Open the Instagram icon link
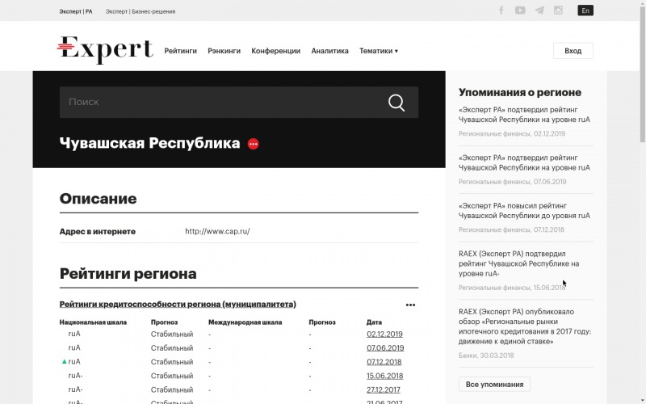 tap(558, 11)
